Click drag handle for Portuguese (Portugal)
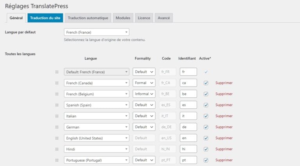 point(57,160)
